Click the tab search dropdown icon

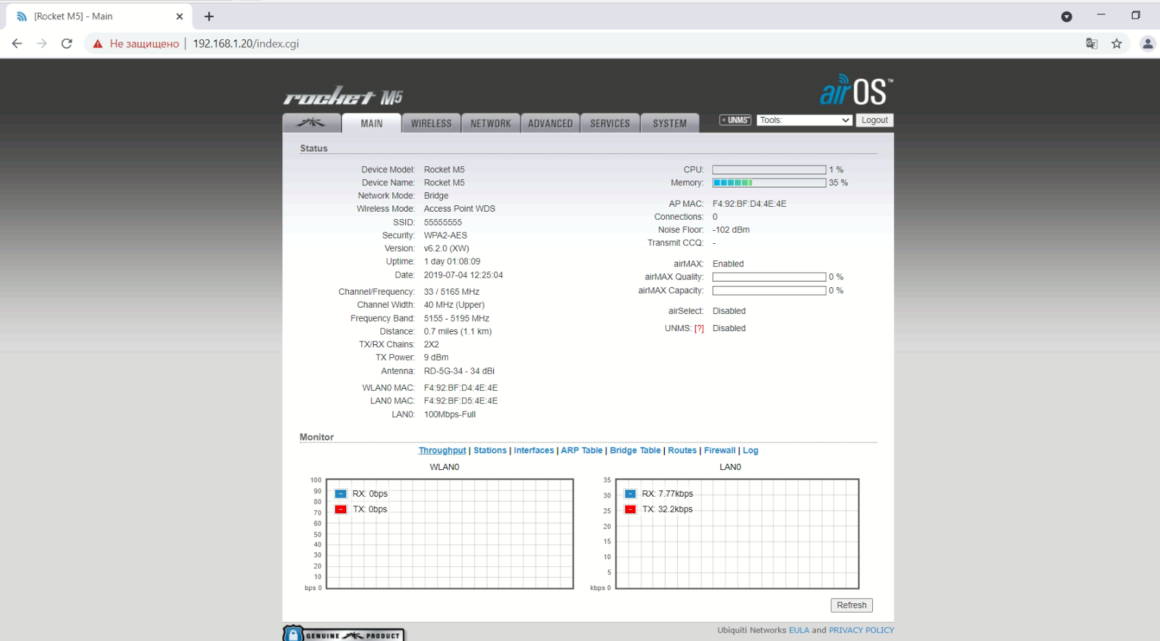(1067, 16)
